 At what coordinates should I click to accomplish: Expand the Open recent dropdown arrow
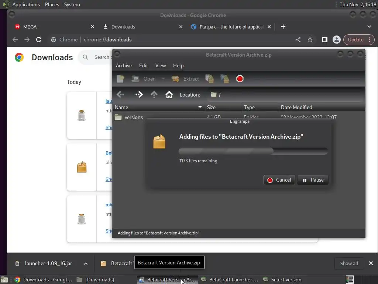point(163,79)
